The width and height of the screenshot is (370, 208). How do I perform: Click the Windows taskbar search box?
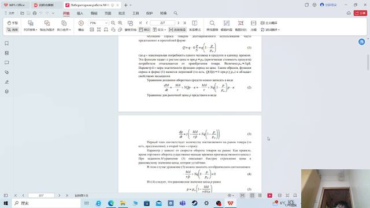click(x=46, y=203)
